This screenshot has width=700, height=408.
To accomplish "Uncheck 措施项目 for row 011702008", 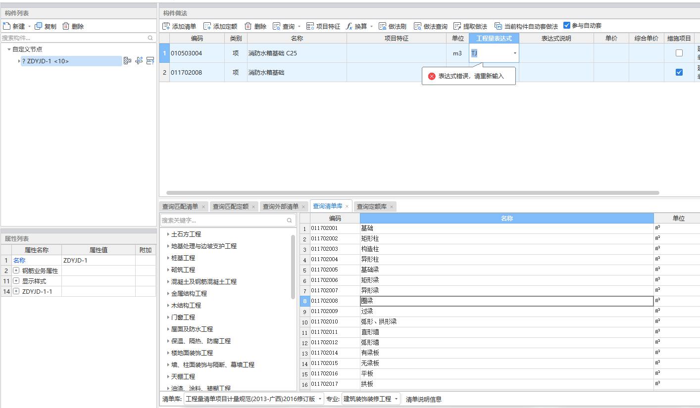I will (679, 72).
